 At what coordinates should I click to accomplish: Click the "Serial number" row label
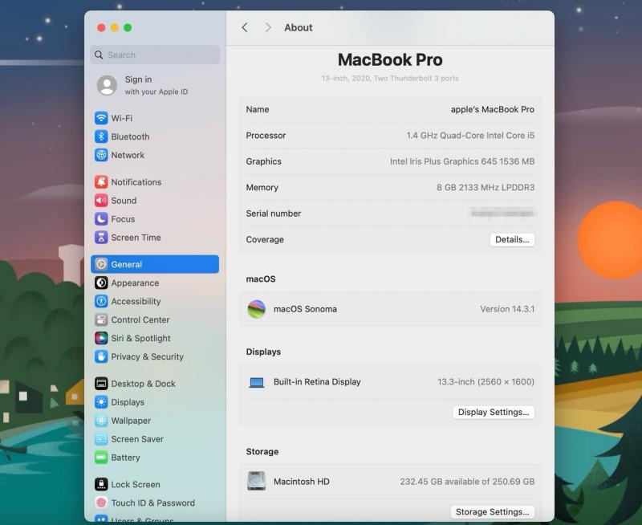click(273, 214)
